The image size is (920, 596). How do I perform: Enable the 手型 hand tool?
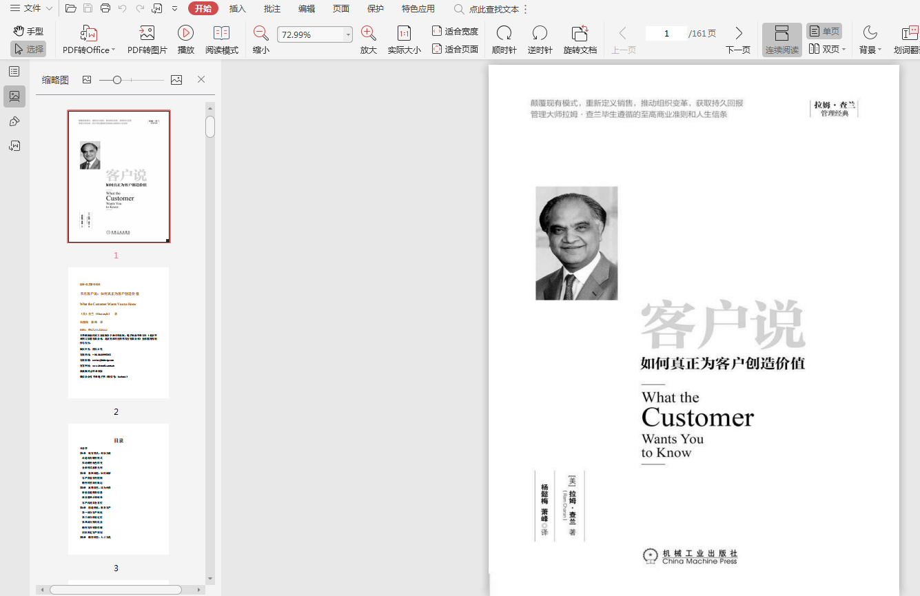tap(28, 31)
